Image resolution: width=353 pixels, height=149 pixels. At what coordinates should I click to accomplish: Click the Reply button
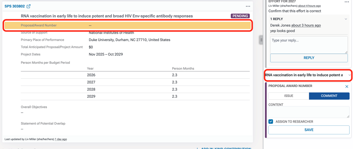click(x=309, y=58)
